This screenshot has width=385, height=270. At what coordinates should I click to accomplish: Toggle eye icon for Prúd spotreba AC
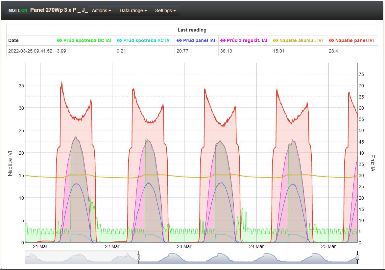coord(119,41)
